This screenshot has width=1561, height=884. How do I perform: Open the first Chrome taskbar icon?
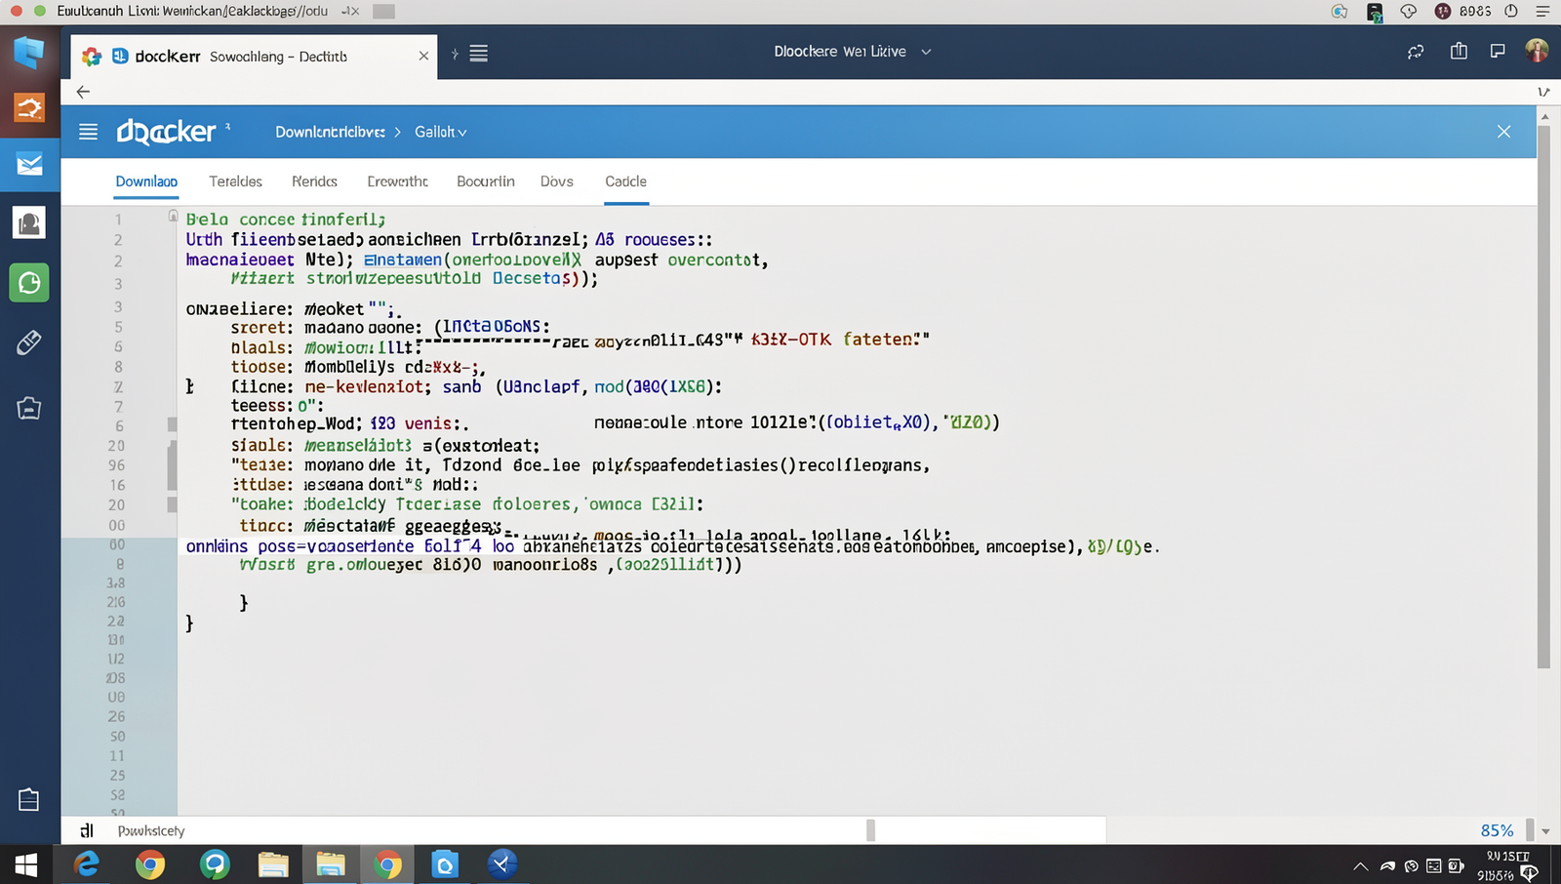[149, 864]
